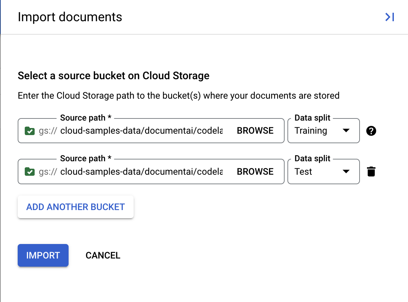Cancel the document import
The height and width of the screenshot is (302, 408).
click(103, 255)
